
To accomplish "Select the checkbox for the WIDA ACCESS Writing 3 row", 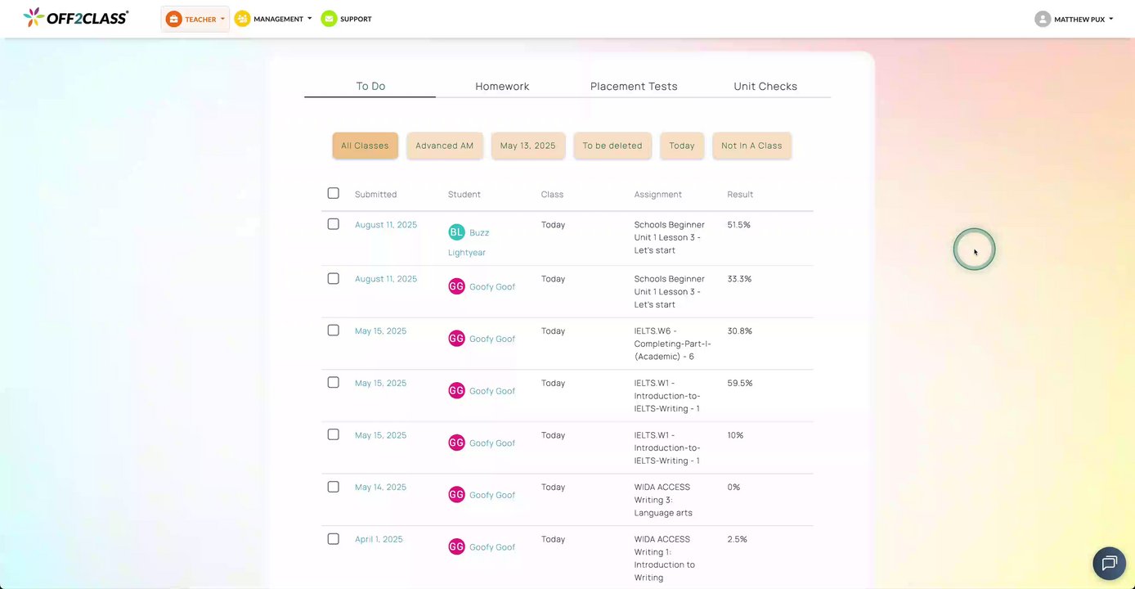I will click(x=333, y=487).
